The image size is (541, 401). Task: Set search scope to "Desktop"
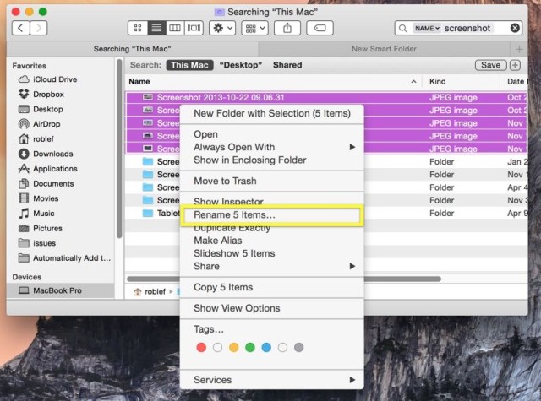point(240,65)
